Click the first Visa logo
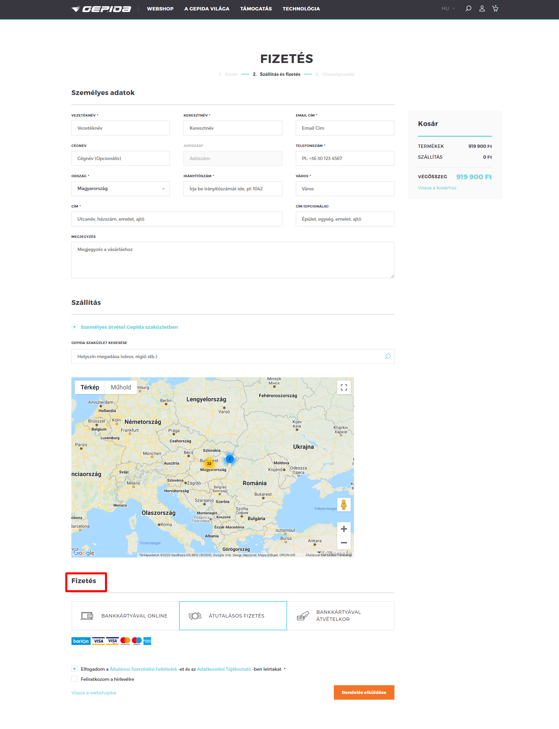559x729 pixels. pyautogui.click(x=98, y=641)
